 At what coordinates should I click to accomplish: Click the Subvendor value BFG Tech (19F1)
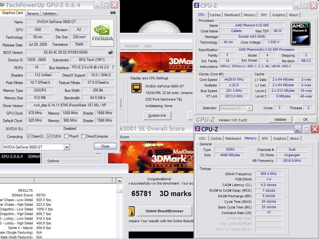(92, 60)
